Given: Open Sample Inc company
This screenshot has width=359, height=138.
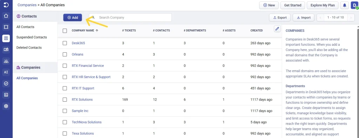Looking at the screenshot, I should 80,111.
